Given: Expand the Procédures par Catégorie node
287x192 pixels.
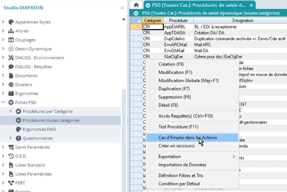Looking at the screenshot, I should (x=11, y=112).
